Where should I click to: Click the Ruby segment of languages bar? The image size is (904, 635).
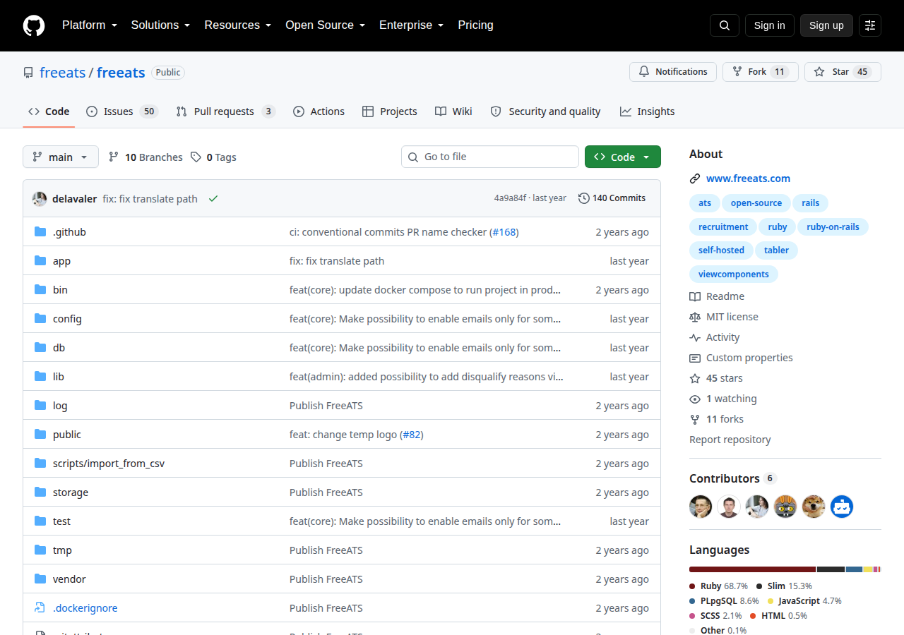752,569
